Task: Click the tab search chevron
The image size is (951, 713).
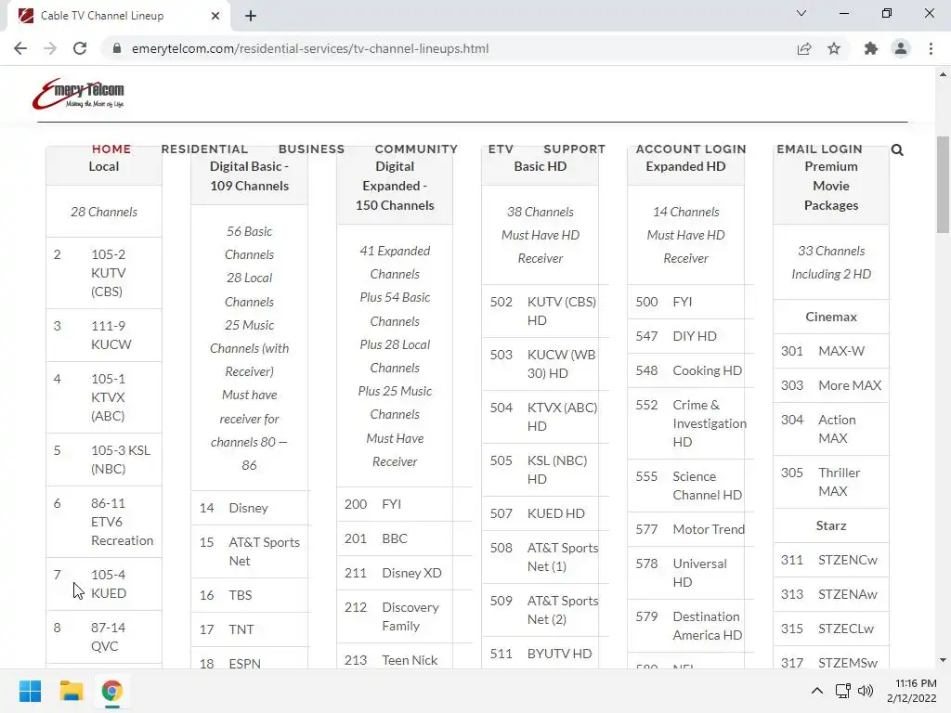Action: point(801,13)
